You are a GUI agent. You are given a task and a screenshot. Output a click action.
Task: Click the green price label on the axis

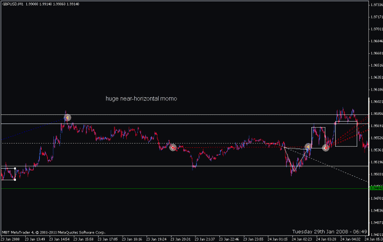(x=376, y=188)
